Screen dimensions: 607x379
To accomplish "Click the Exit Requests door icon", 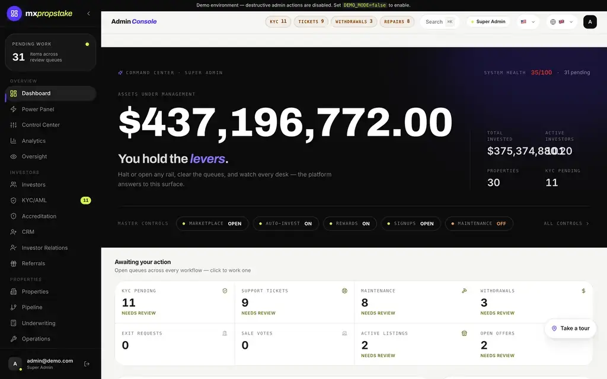I will [225, 333].
